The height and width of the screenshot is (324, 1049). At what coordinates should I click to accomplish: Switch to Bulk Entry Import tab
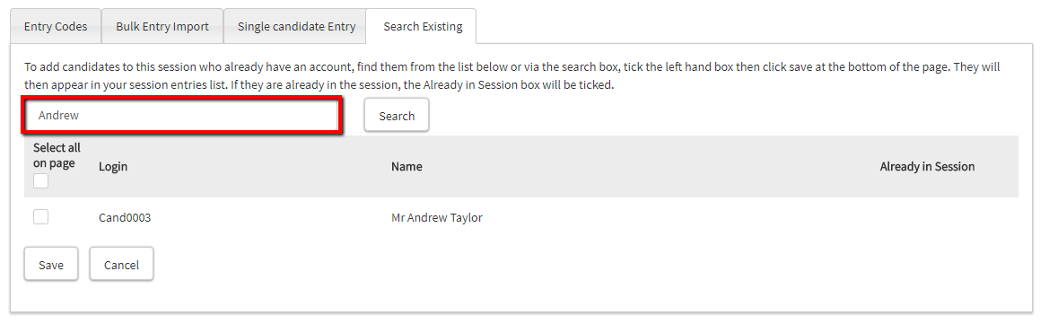pos(162,27)
